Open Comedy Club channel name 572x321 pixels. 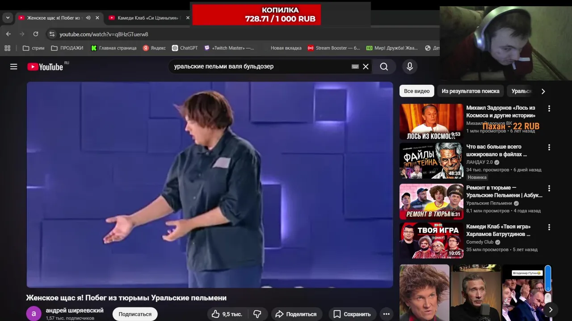(x=480, y=242)
